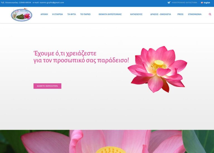214x153 pixels.
Task: Expand the ΤΟ ΠΑΡΚΟ menu
Action: 85,14
